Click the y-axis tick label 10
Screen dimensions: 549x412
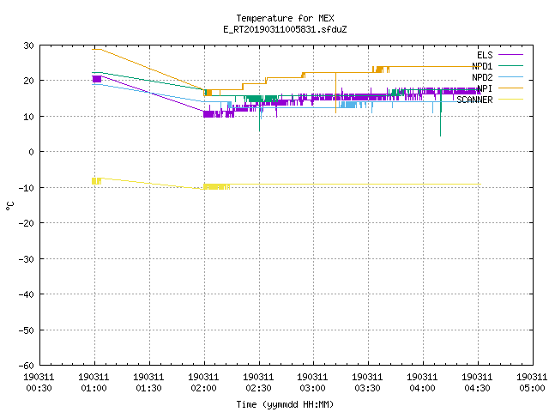click(28, 117)
